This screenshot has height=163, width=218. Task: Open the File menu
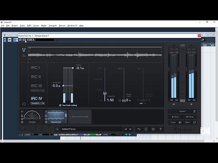click(x=3, y=26)
